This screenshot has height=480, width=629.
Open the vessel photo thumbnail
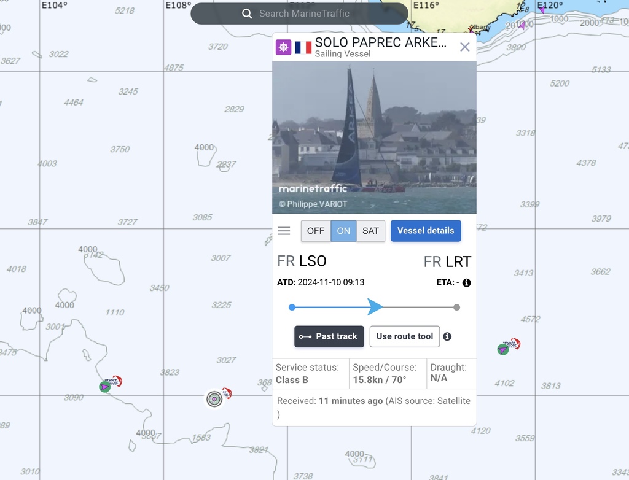pyautogui.click(x=374, y=137)
